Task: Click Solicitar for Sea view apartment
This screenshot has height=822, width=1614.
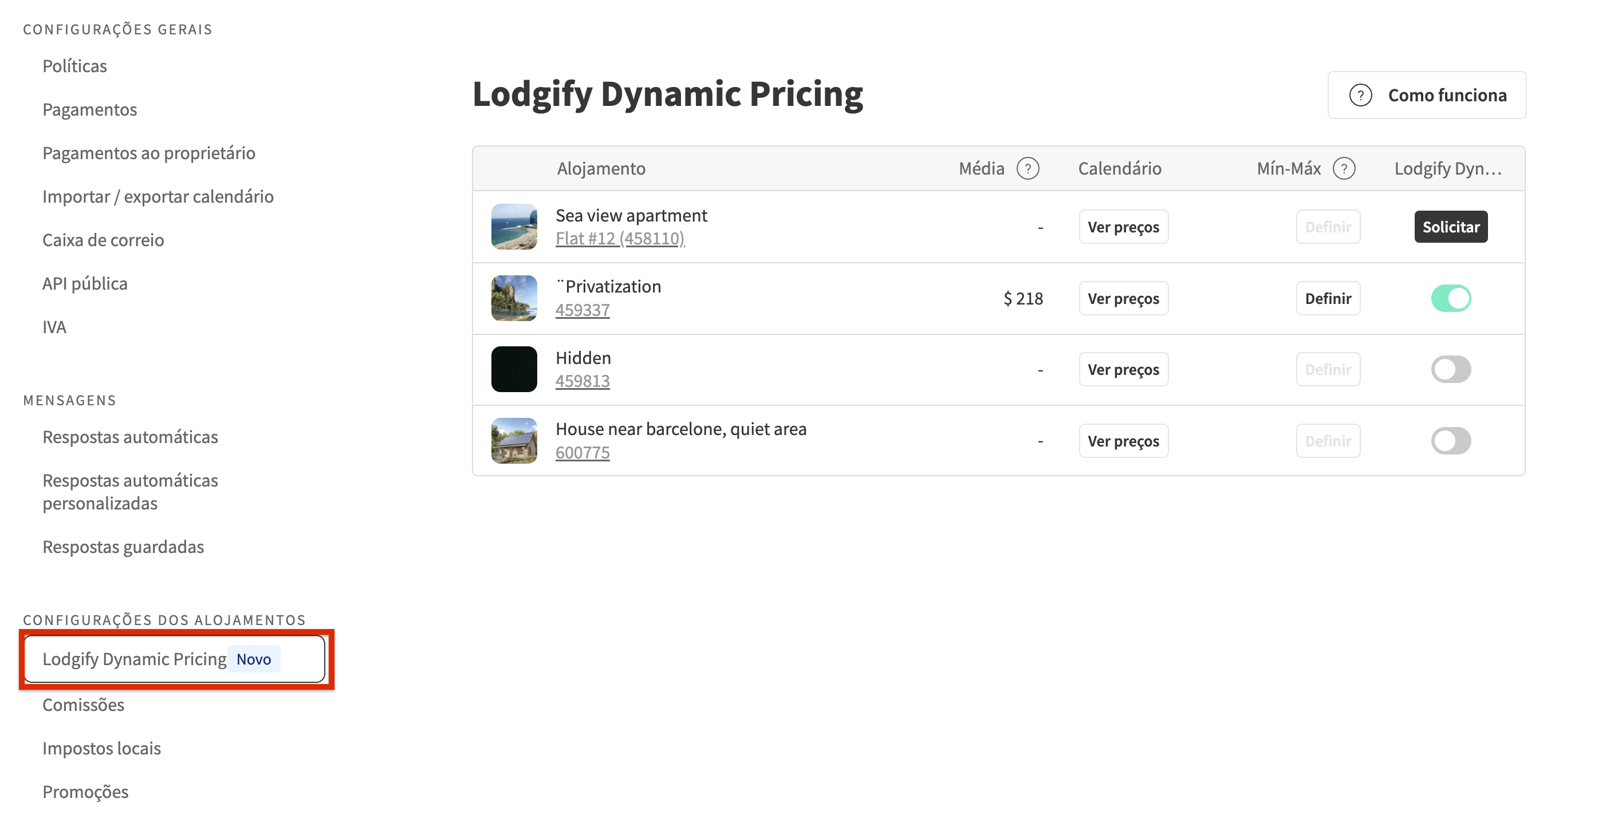Action: (1451, 227)
